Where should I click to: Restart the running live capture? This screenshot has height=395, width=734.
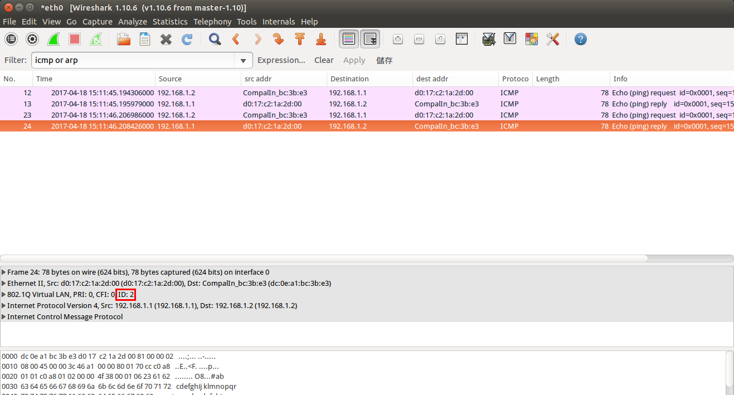[96, 39]
